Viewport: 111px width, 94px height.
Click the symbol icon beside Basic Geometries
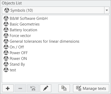click(6, 24)
